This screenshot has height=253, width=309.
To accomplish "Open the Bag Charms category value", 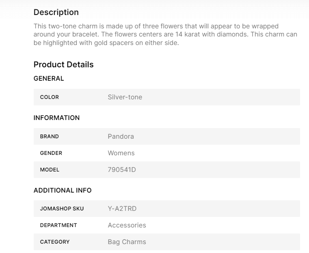I will pyautogui.click(x=127, y=242).
